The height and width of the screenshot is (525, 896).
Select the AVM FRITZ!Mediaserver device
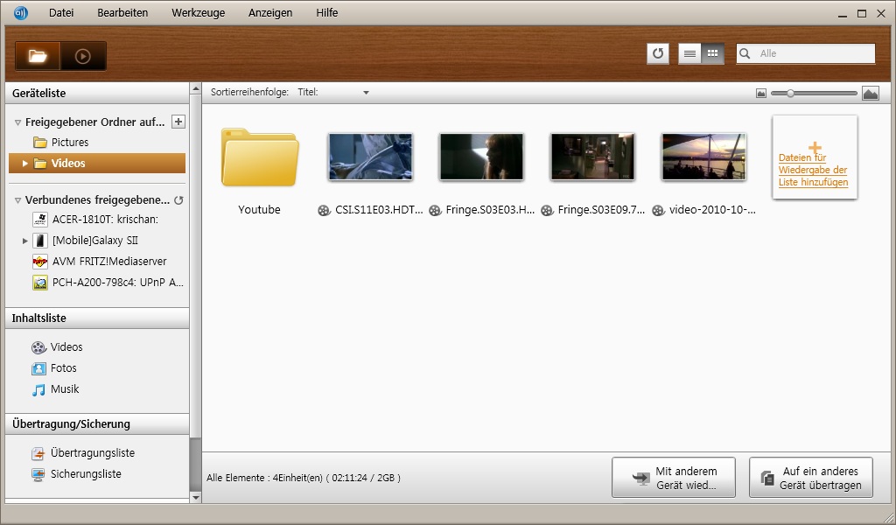(108, 262)
